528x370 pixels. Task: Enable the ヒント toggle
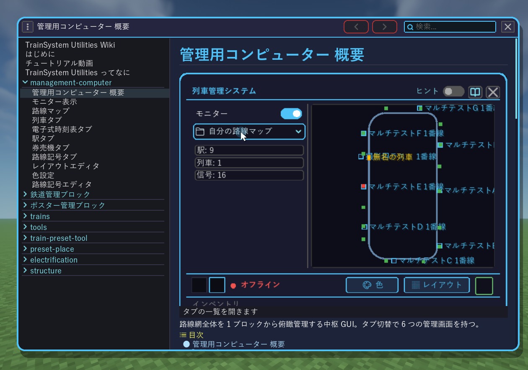click(x=454, y=92)
